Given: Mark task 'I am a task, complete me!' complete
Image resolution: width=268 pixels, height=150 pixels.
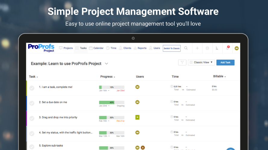Looking at the screenshot, I should tap(32, 88).
